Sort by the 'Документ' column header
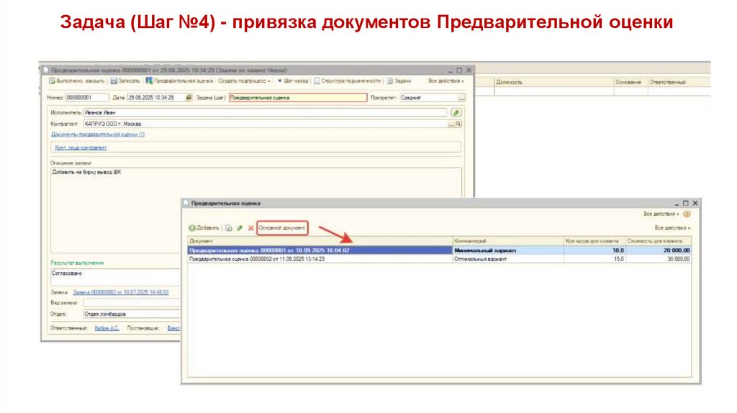Viewport: 737px width, 413px height. pyautogui.click(x=320, y=241)
